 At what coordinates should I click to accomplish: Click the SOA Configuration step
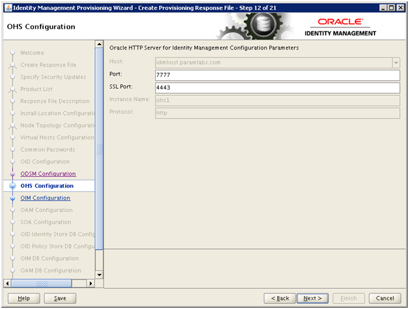(46, 222)
